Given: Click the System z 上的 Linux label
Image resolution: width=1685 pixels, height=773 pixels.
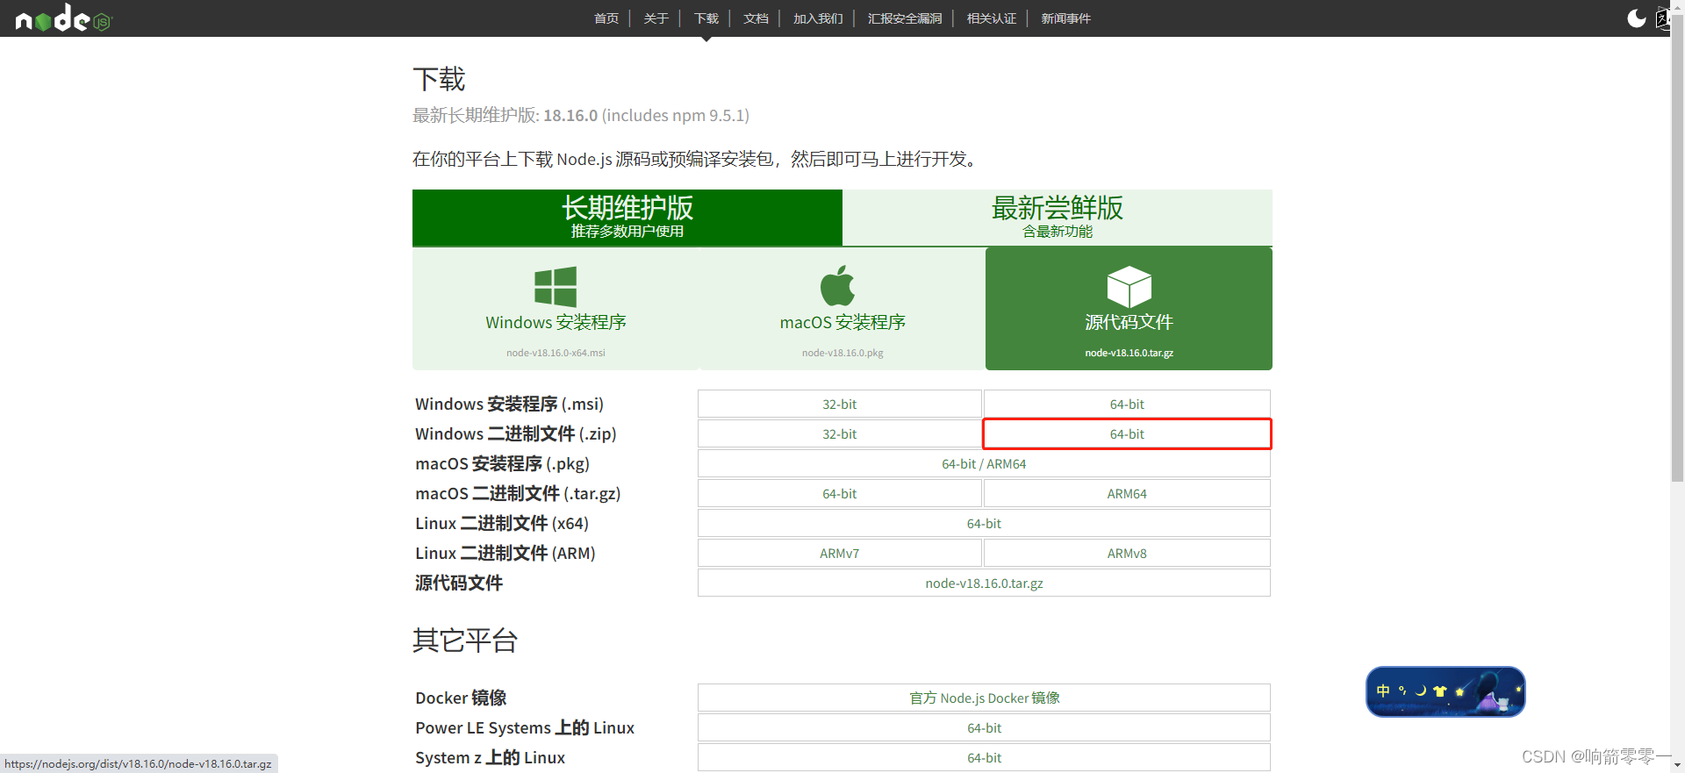Looking at the screenshot, I should 491,758.
